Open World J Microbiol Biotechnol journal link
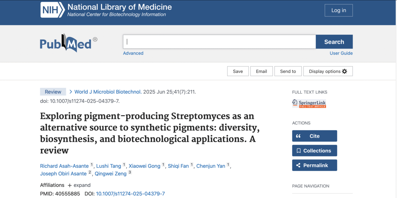The image size is (397, 198). (x=108, y=92)
